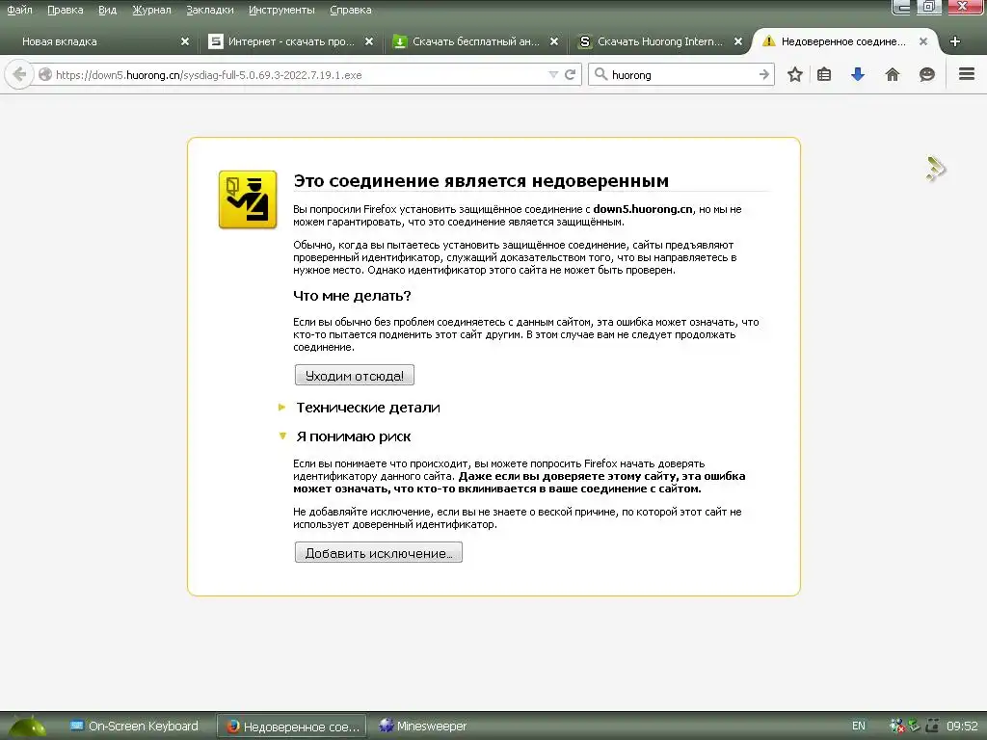Open the Вид menu
Viewport: 987px width, 740px height.
107,10
